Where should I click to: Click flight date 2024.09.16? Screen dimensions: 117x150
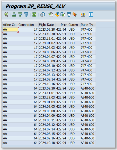47,138
